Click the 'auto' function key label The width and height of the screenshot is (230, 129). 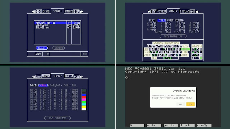tap(154, 125)
